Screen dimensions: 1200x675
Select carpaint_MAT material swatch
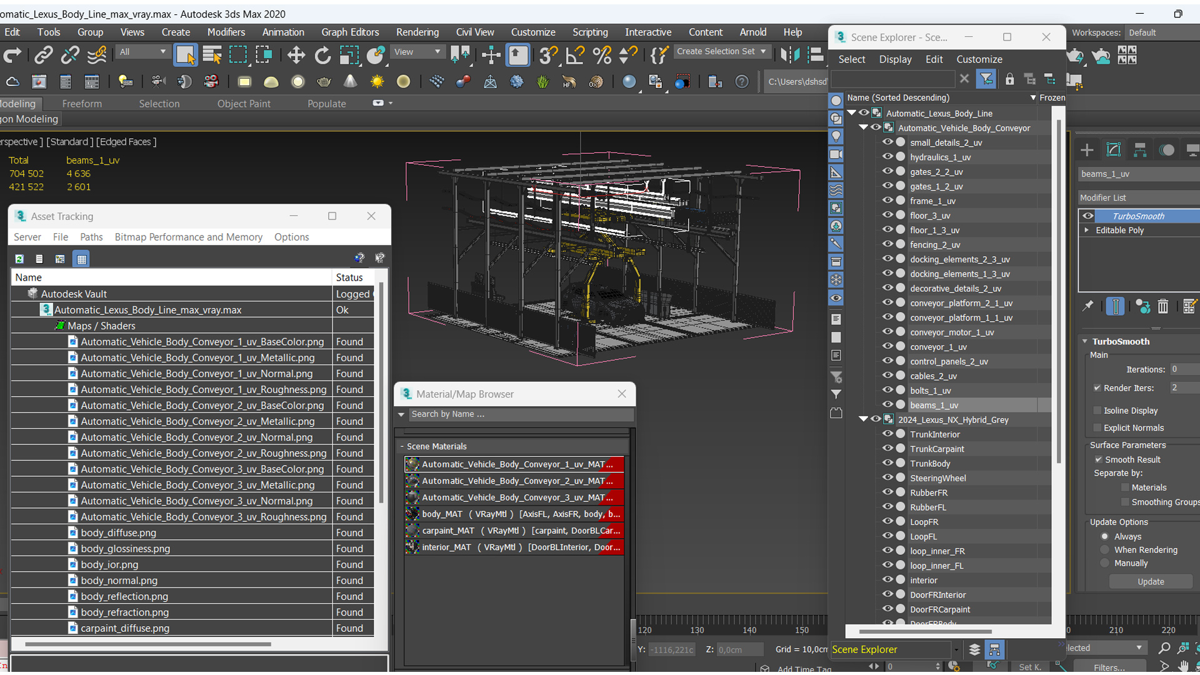point(412,531)
